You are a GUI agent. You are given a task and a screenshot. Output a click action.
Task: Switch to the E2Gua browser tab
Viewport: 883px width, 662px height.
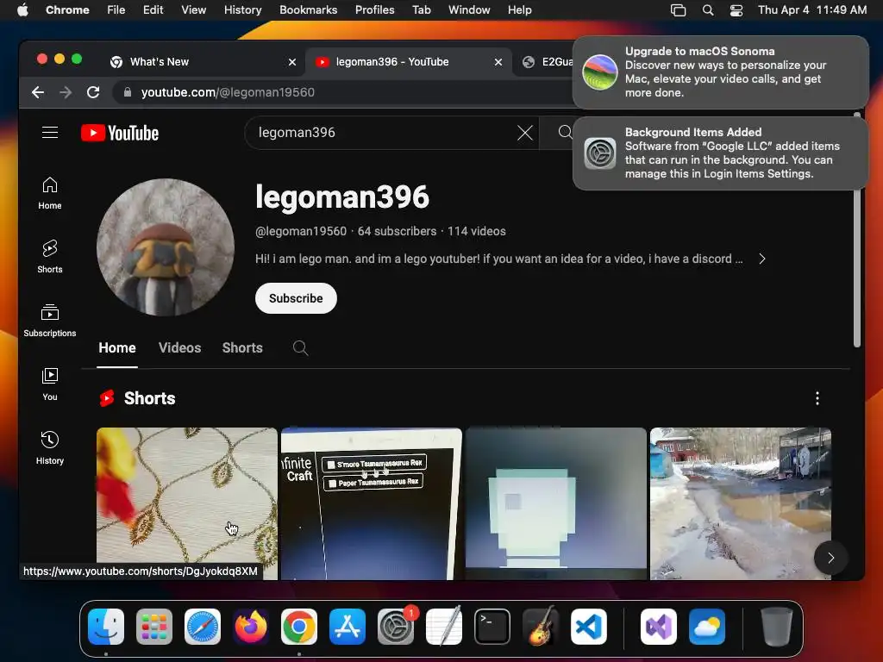point(544,62)
